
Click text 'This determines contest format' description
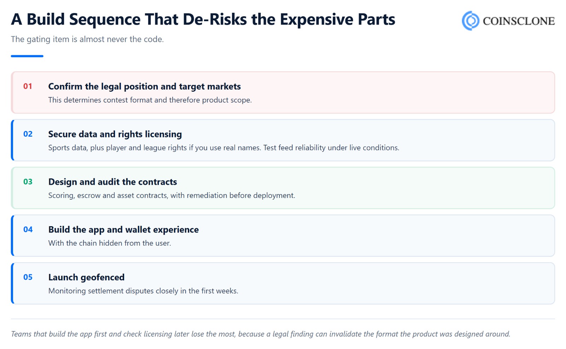pyautogui.click(x=150, y=100)
